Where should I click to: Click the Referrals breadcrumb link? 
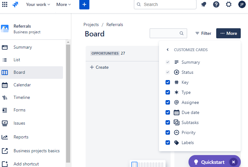115,24
